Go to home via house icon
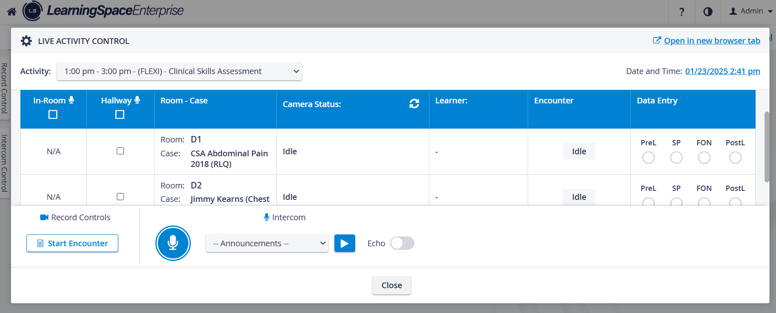The width and height of the screenshot is (776, 313). [11, 11]
